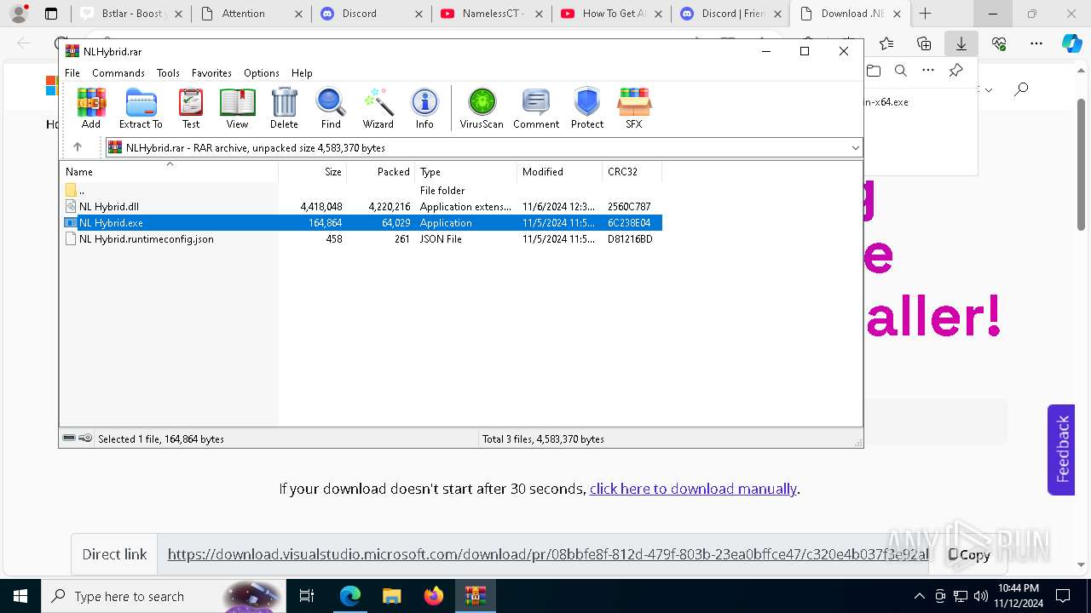Open the Help menu

click(x=302, y=73)
